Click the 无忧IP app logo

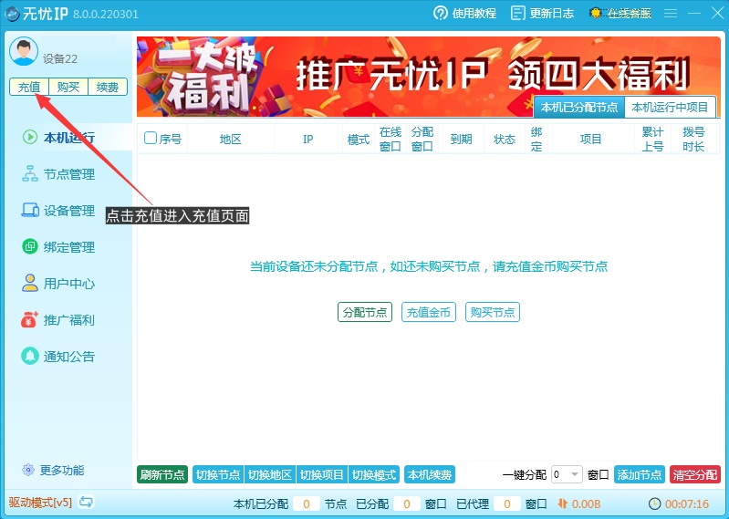[12, 14]
